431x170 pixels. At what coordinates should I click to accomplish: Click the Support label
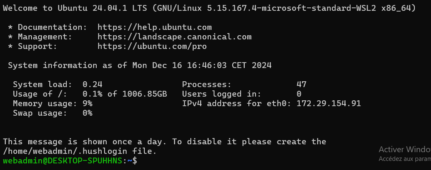click(37, 46)
